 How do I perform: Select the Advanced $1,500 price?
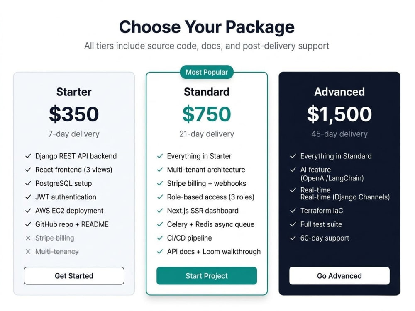pyautogui.click(x=339, y=114)
